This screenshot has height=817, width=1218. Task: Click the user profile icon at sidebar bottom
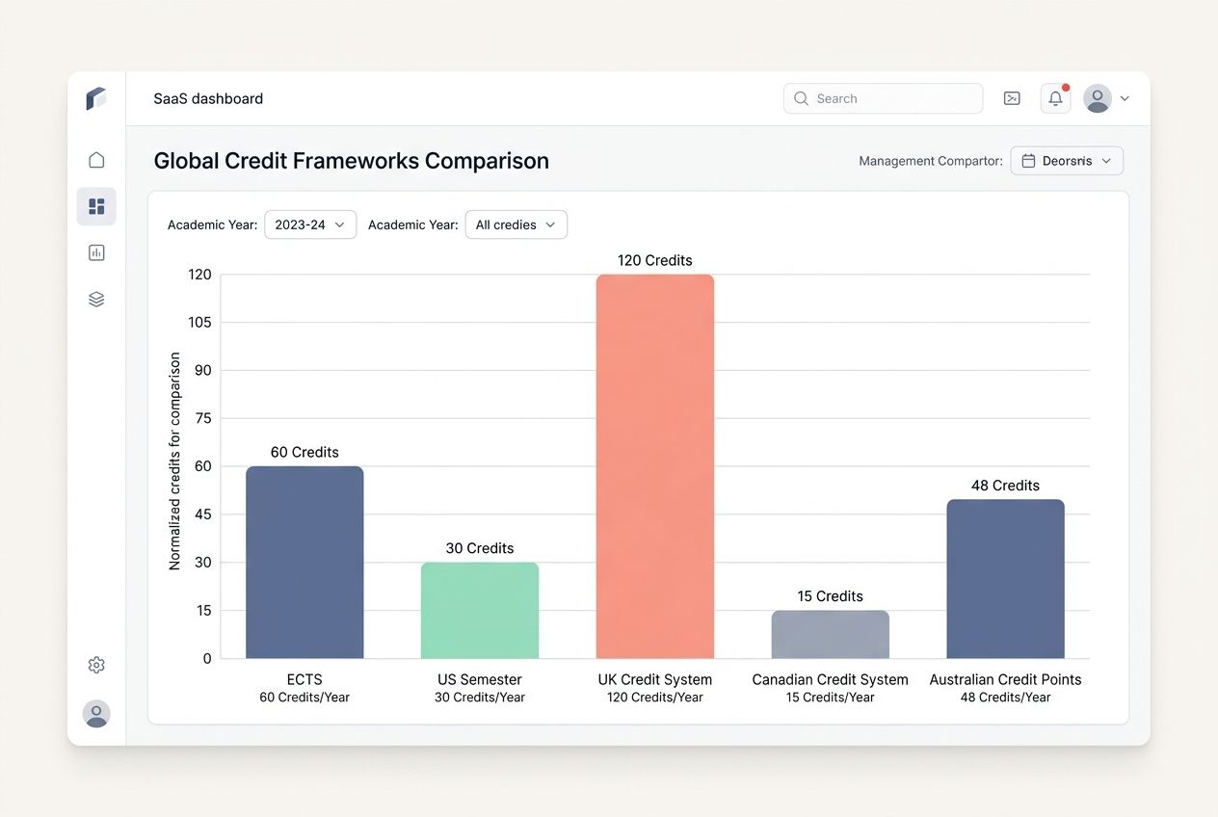(x=95, y=714)
